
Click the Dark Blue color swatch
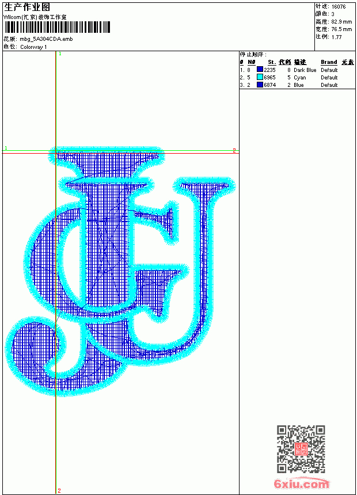[x=260, y=70]
